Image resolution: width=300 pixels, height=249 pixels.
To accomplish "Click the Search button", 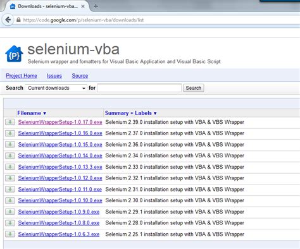I will [x=194, y=88].
